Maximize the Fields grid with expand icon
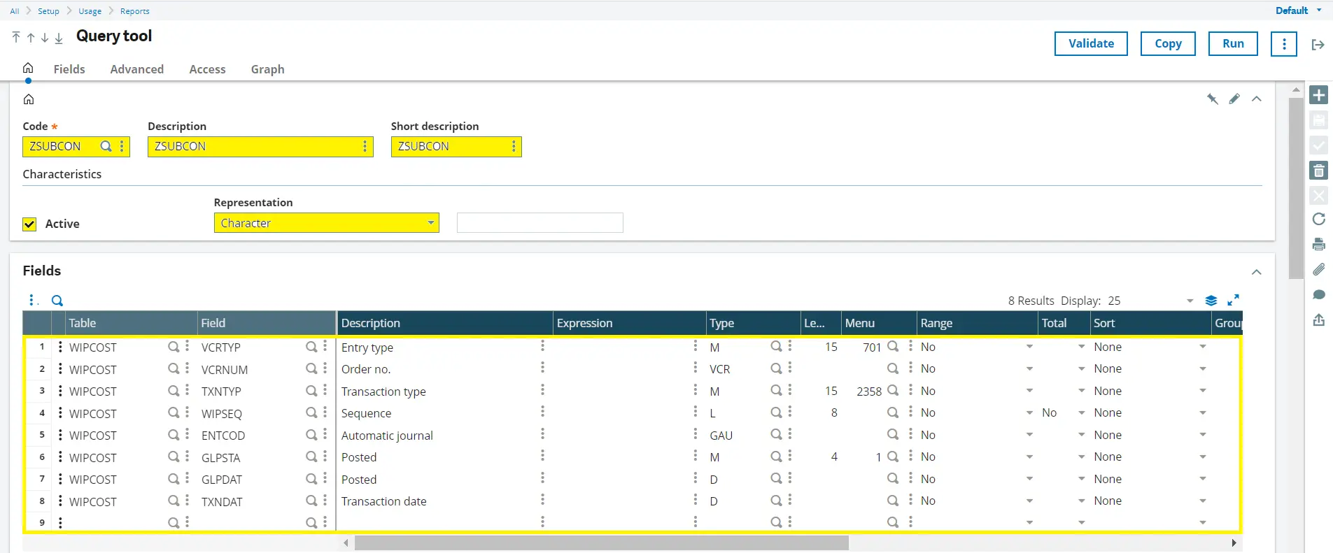This screenshot has height=553, width=1333. click(x=1234, y=300)
